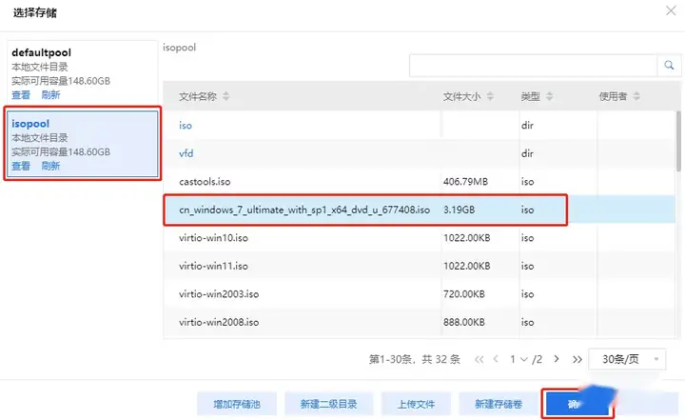This screenshot has height=420, width=685.
Task: Click the 文件大小 column header
Action: point(461,96)
